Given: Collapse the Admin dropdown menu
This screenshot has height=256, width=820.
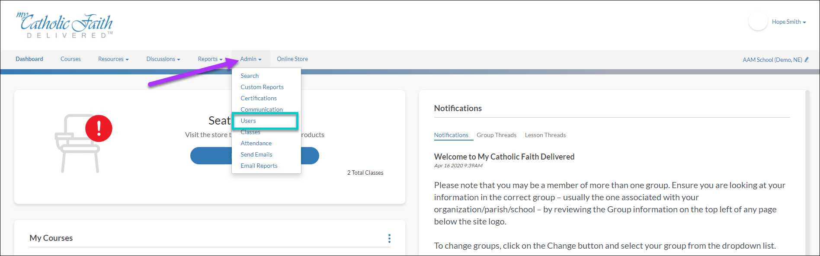Looking at the screenshot, I should point(251,59).
